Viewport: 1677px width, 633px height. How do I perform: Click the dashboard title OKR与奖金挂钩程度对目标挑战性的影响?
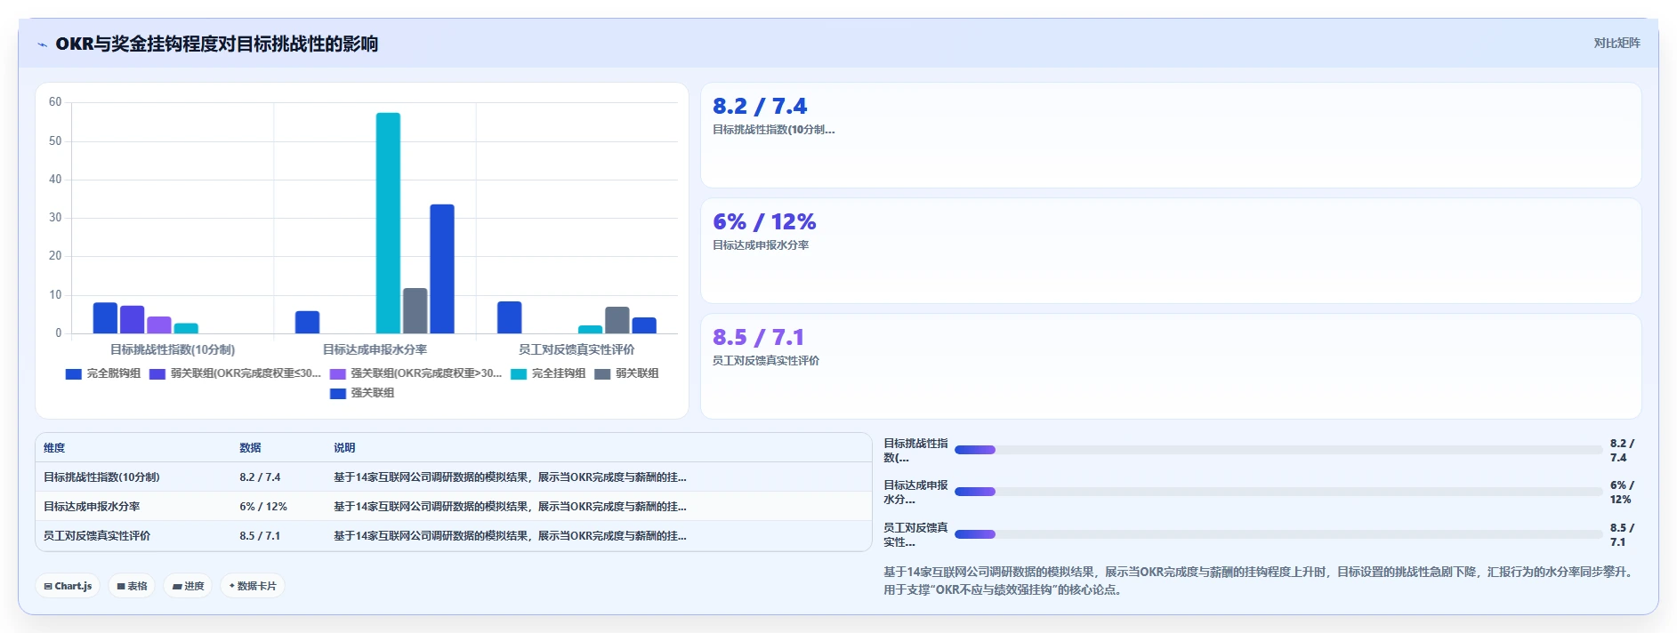coord(216,44)
